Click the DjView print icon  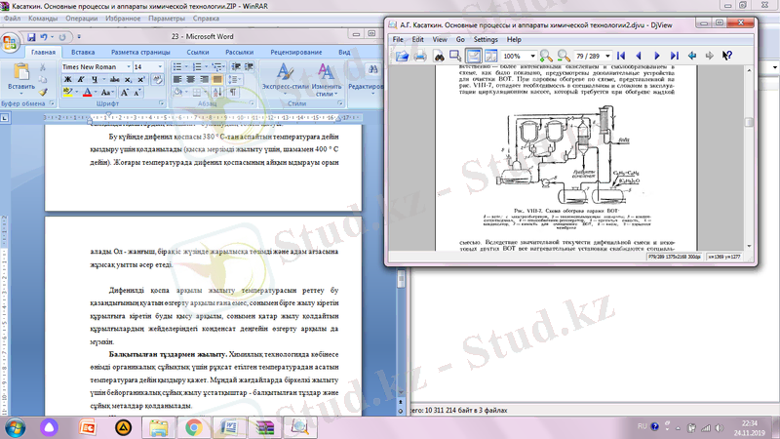(x=420, y=56)
